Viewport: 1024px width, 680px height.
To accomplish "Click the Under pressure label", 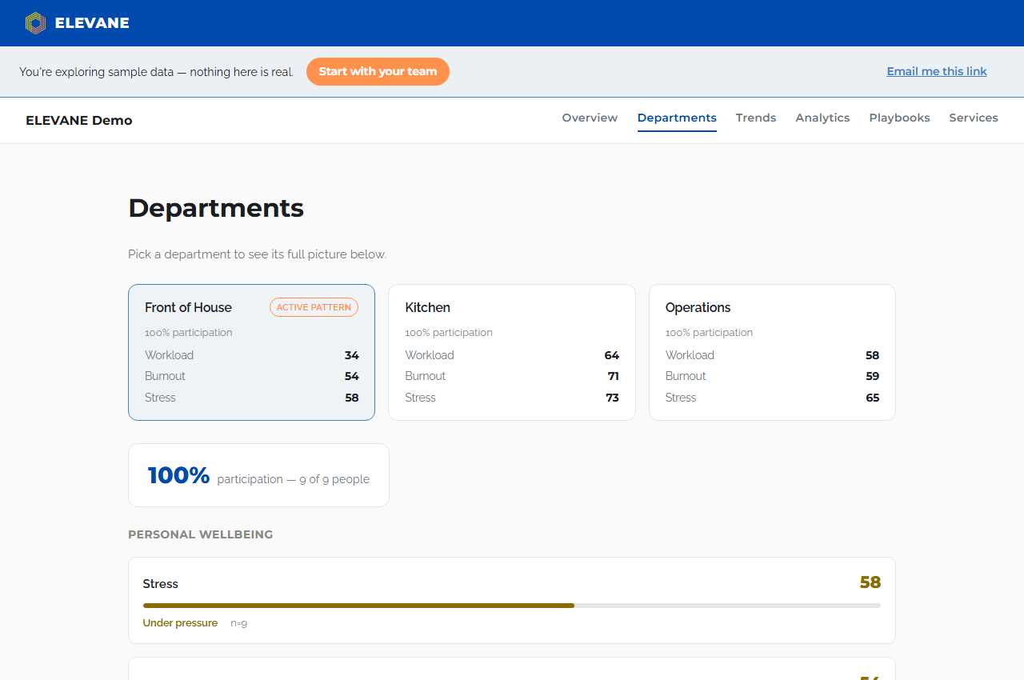I will (x=180, y=623).
